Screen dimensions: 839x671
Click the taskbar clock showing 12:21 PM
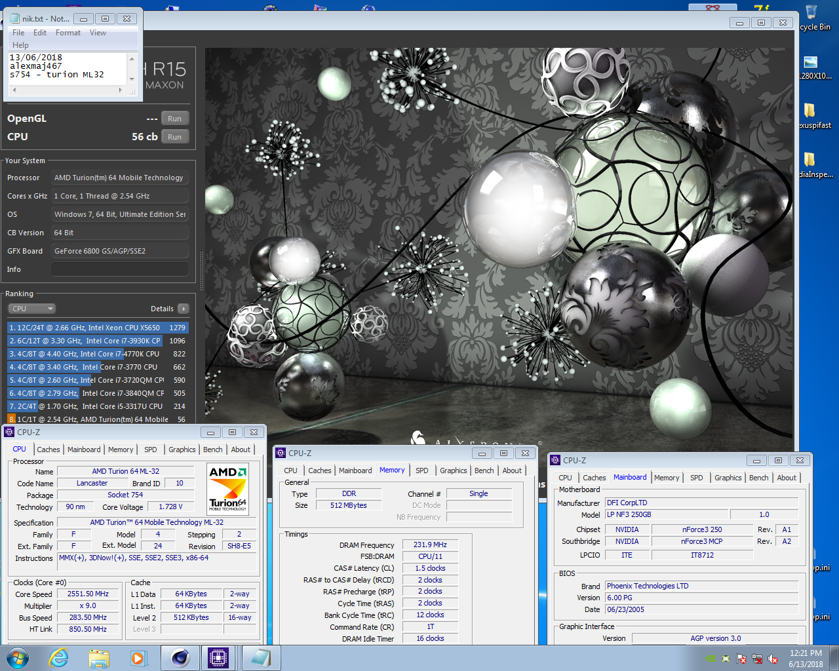[806, 659]
